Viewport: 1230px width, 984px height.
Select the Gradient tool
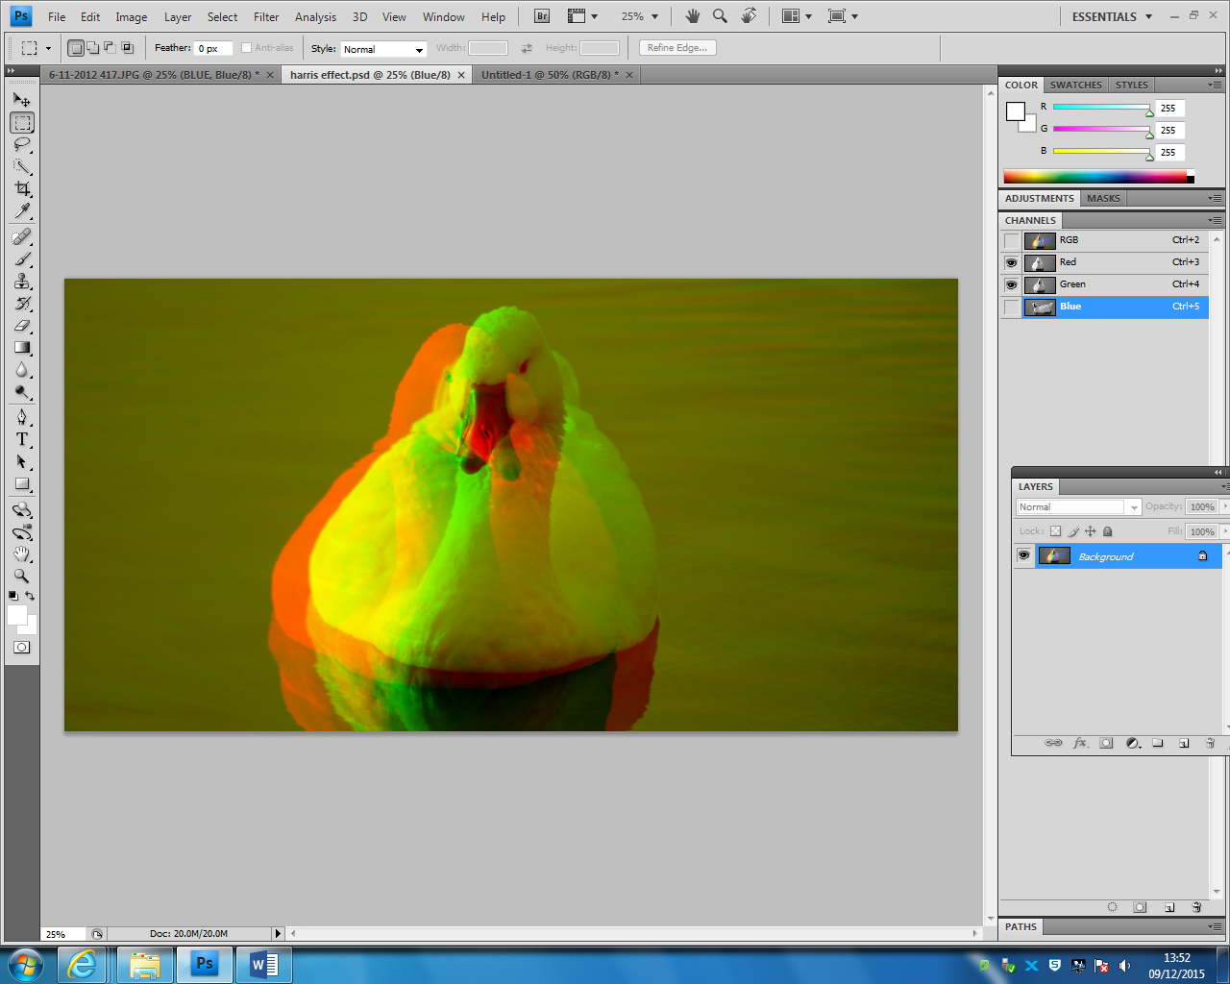pyautogui.click(x=21, y=348)
